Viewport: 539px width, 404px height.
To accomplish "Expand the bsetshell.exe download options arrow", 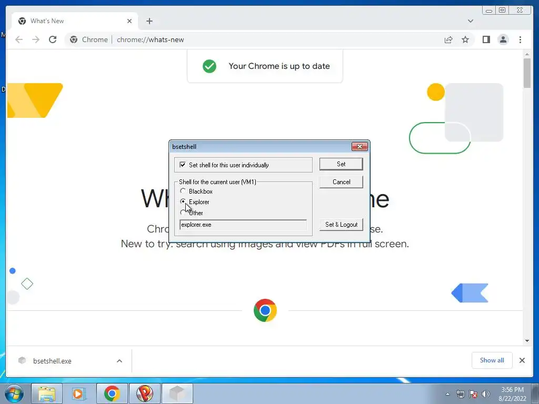I will click(119, 361).
